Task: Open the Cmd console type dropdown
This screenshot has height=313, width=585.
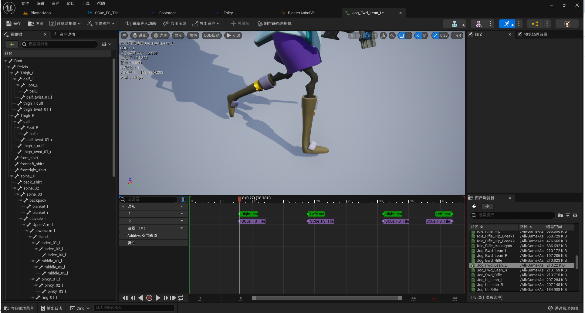Action: pyautogui.click(x=80, y=308)
